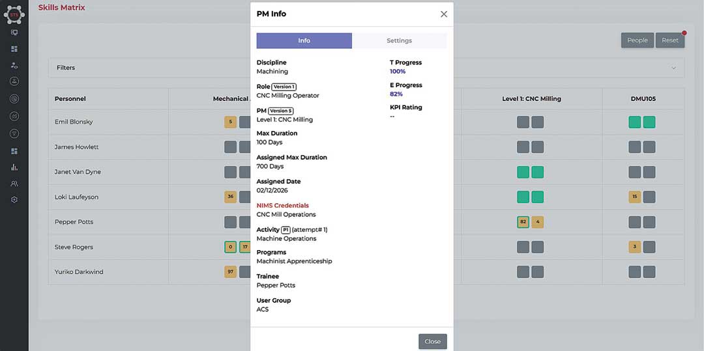Click Steve Rogers' DMU105 cell showing 3
Image resolution: width=704 pixels, height=351 pixels.
[x=634, y=247]
